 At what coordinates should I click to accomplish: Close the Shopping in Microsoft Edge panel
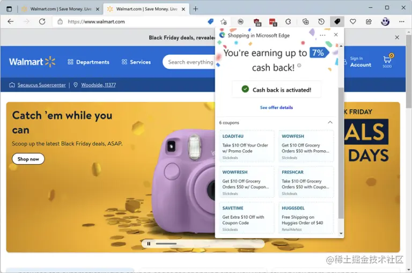[336, 35]
